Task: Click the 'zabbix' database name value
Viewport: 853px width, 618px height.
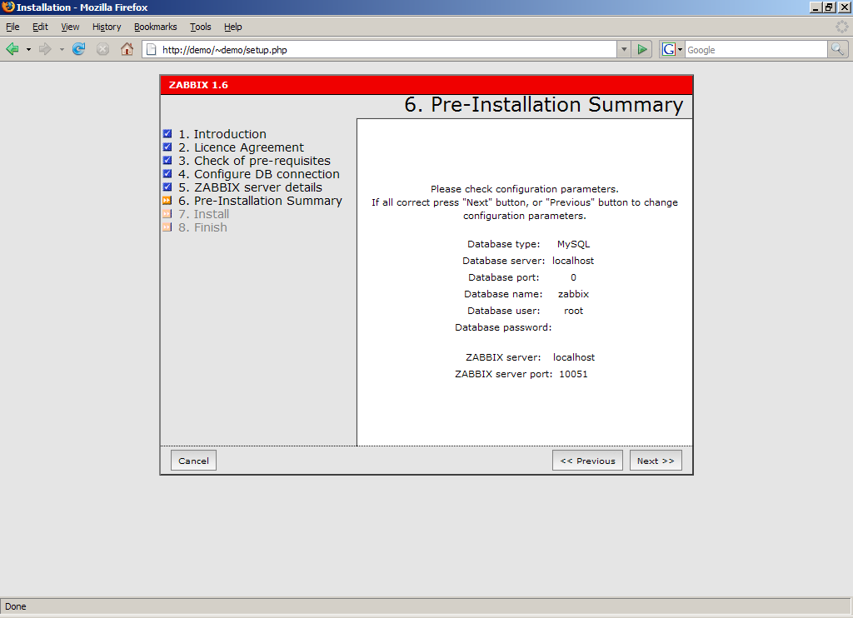Action: coord(573,294)
